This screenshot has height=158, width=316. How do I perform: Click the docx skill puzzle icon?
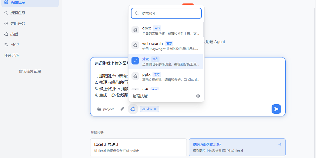(135, 30)
